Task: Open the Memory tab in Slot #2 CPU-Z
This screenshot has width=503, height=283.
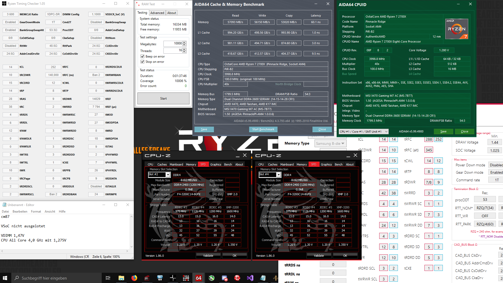Action: (191, 164)
